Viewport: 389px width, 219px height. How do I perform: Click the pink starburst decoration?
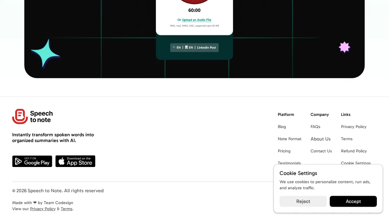tap(344, 47)
